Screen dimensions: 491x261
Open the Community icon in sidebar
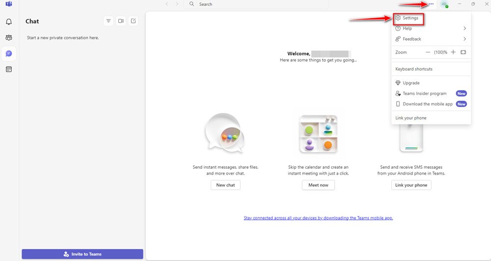(x=9, y=38)
